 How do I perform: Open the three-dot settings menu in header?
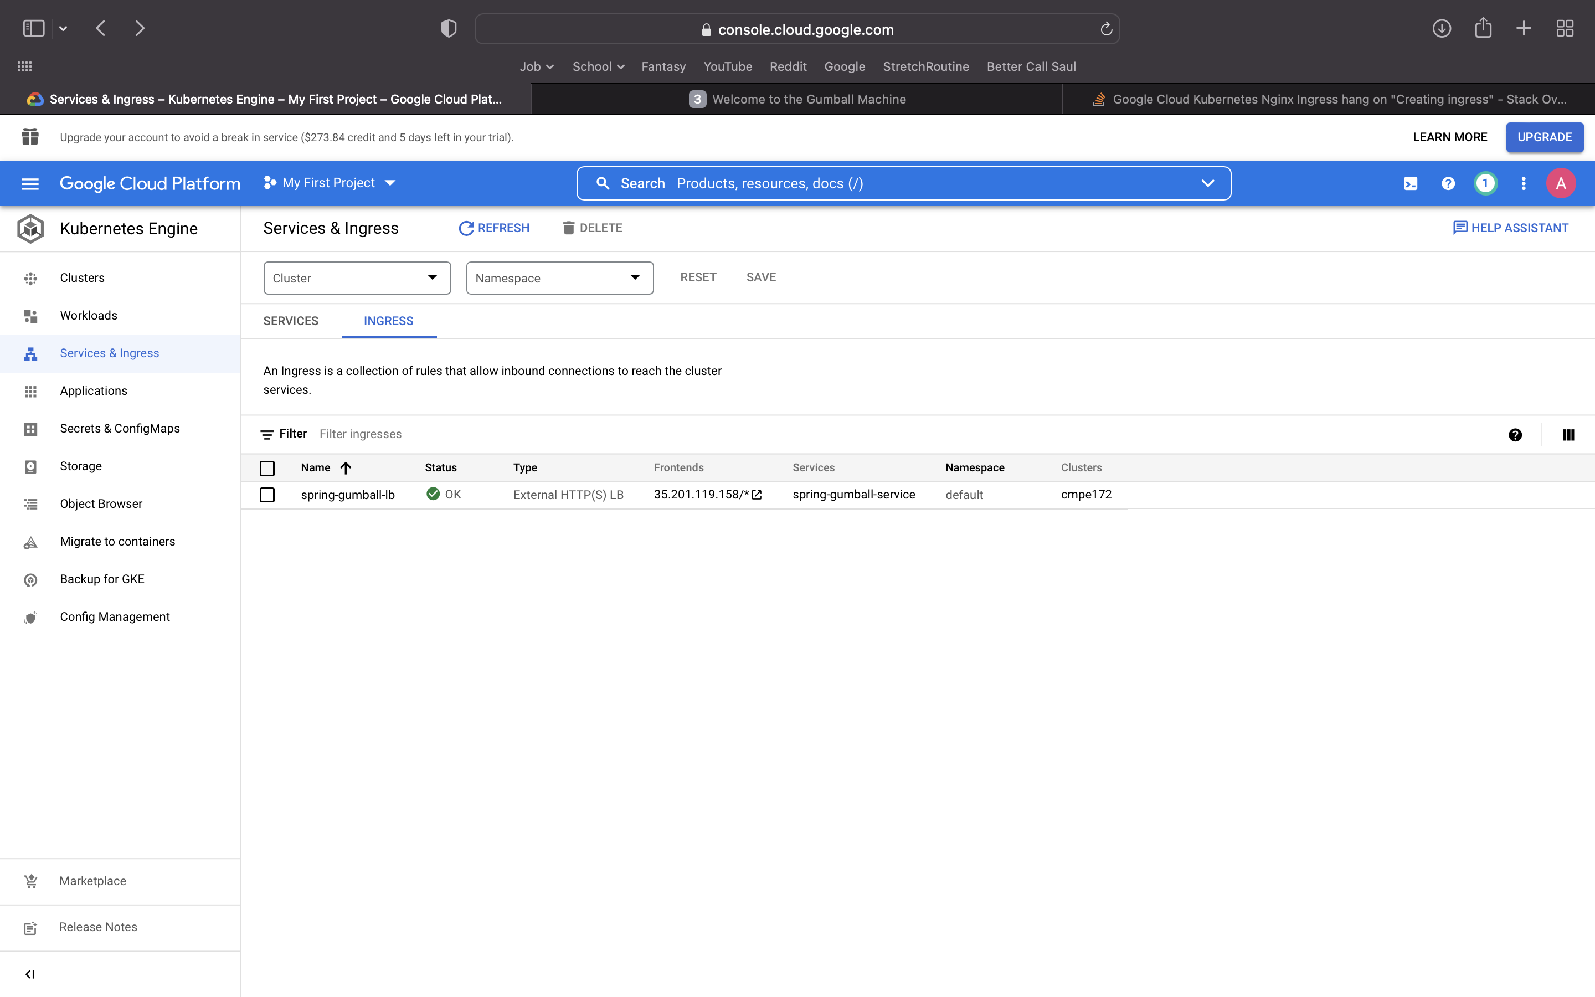pos(1523,183)
